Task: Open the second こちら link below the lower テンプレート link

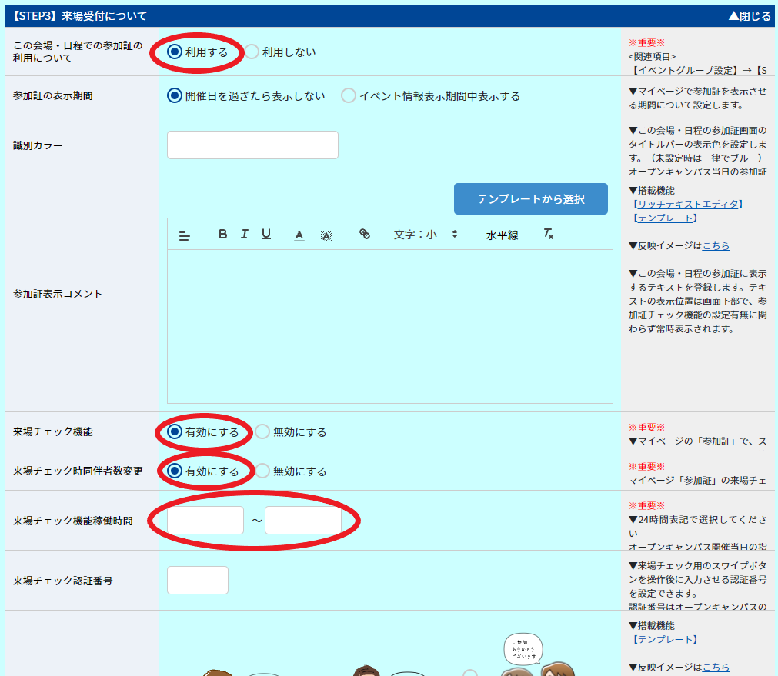Action: coord(716,668)
